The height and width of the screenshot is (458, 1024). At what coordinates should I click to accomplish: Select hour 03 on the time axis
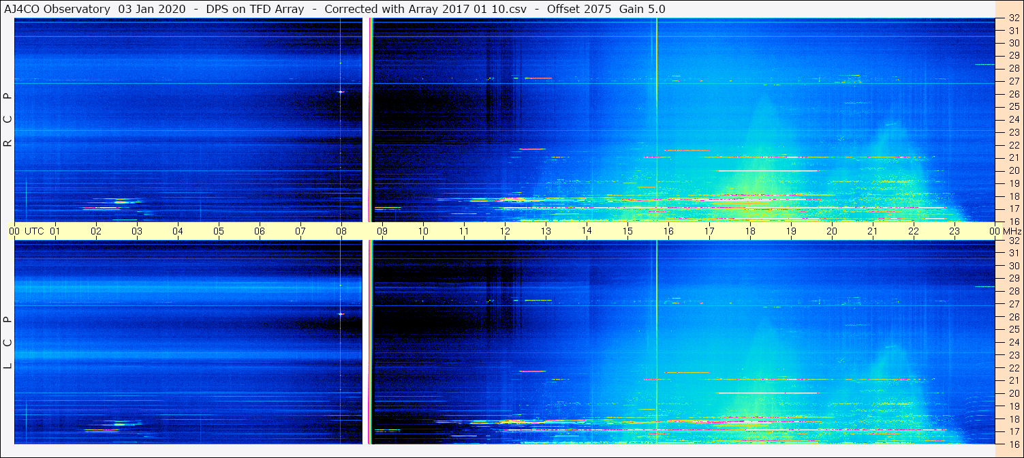click(137, 231)
